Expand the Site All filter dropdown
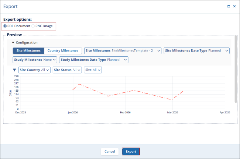 click(x=93, y=70)
